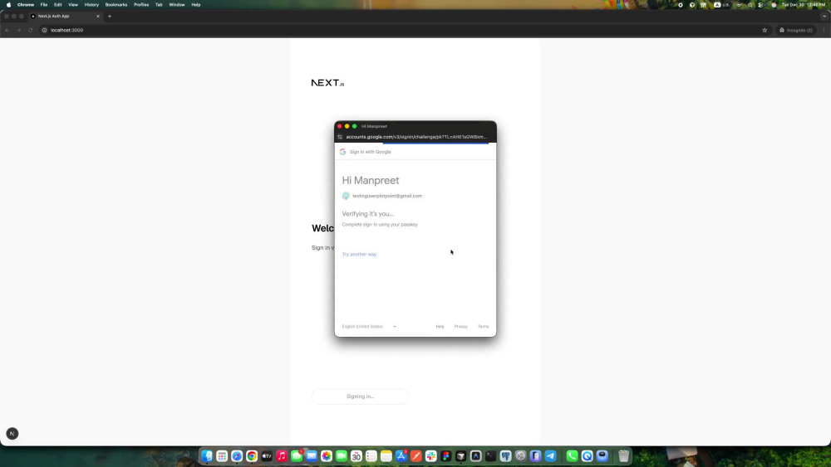Bookmark this tab with star icon
Screen dimensions: 831x467
point(765,30)
